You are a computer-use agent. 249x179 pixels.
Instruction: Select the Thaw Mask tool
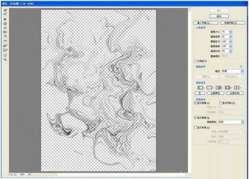5,50
